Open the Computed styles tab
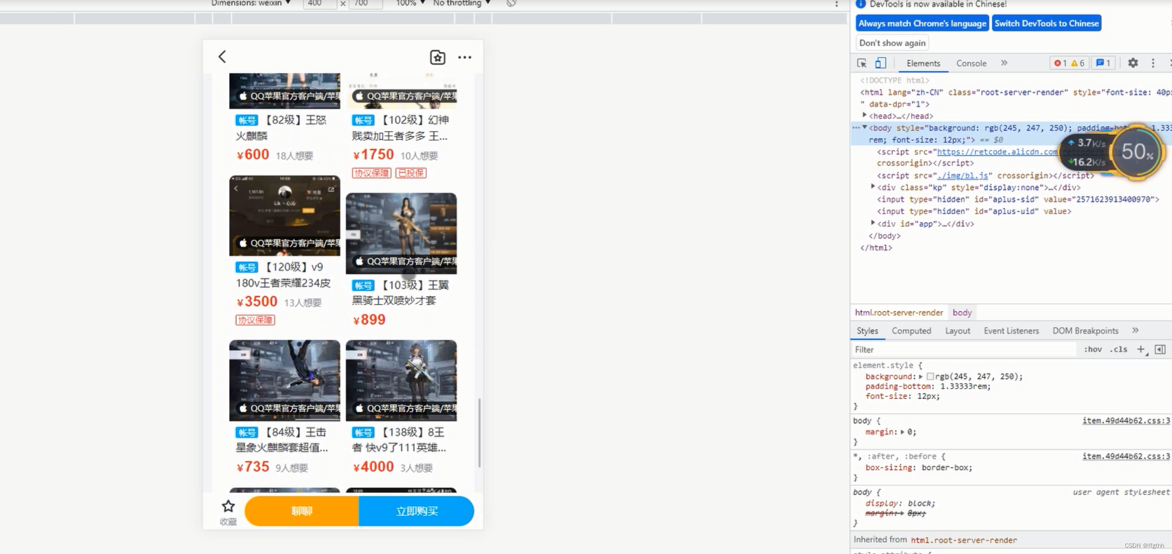This screenshot has height=554, width=1172. pyautogui.click(x=911, y=331)
